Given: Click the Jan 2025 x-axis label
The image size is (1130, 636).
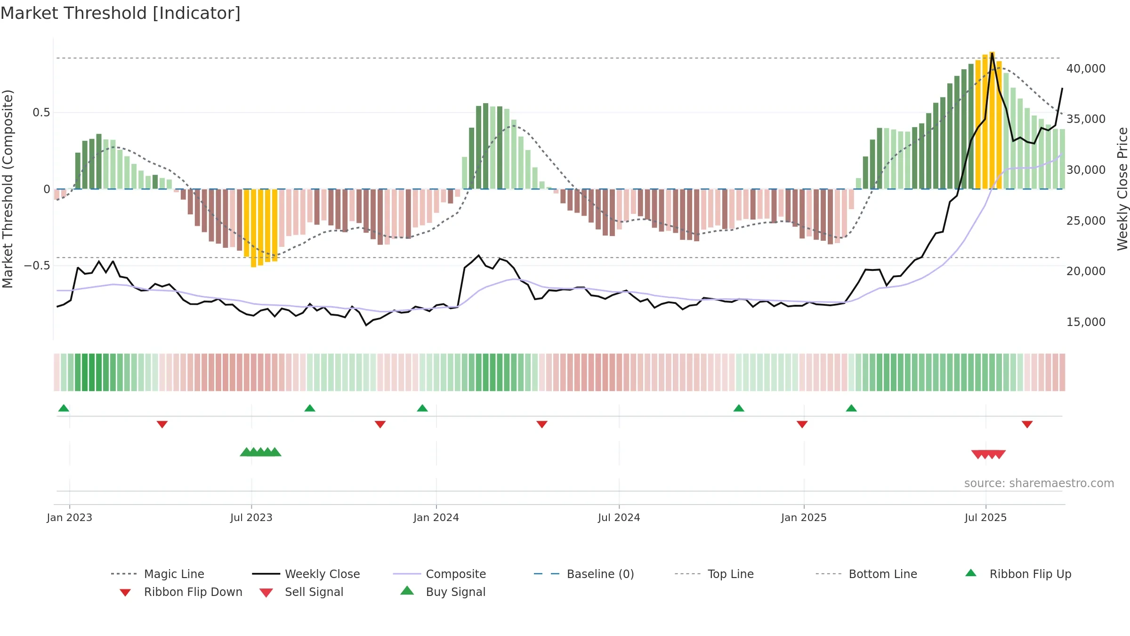Looking at the screenshot, I should 804,518.
